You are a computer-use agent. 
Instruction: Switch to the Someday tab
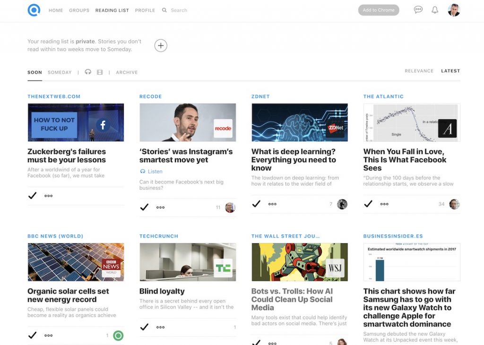[x=60, y=72]
